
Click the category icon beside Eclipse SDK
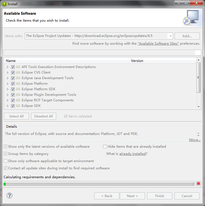(x=18, y=106)
